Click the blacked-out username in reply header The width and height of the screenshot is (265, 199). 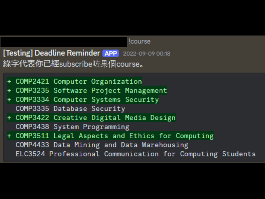[64, 42]
